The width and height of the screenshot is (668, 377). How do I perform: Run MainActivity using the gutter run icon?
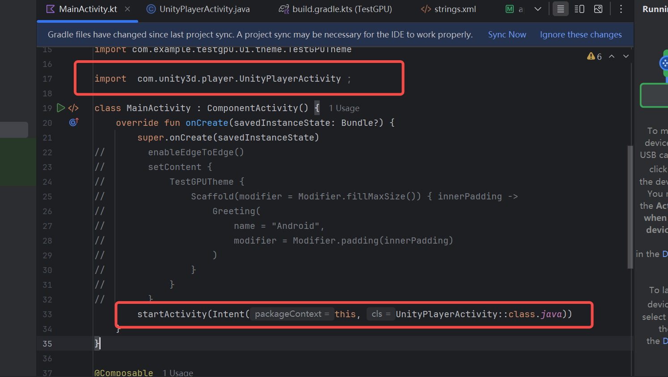[x=61, y=108]
